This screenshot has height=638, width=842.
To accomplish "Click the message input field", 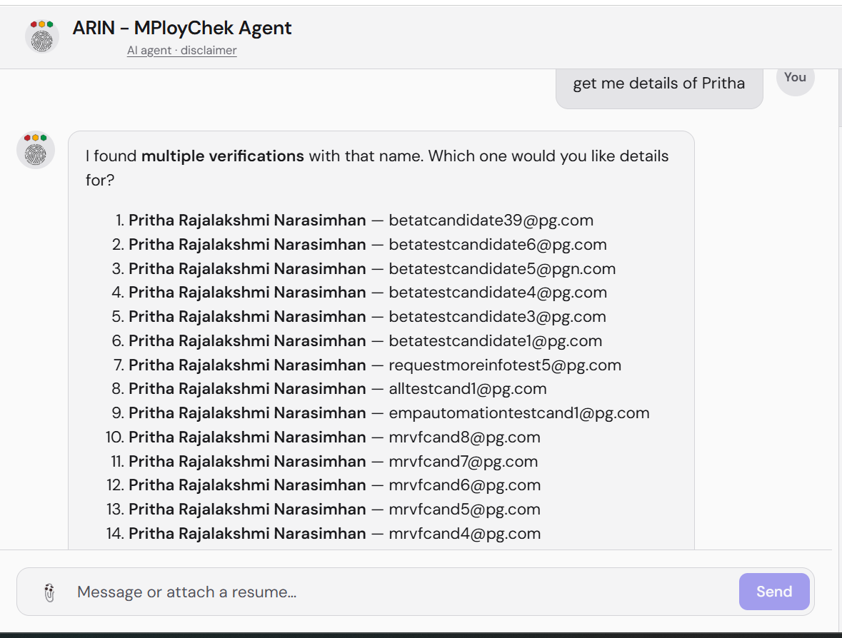I will pyautogui.click(x=286, y=592).
